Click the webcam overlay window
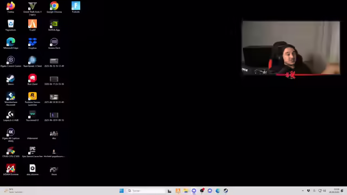Screen dimensions: 347x195 (291, 48)
